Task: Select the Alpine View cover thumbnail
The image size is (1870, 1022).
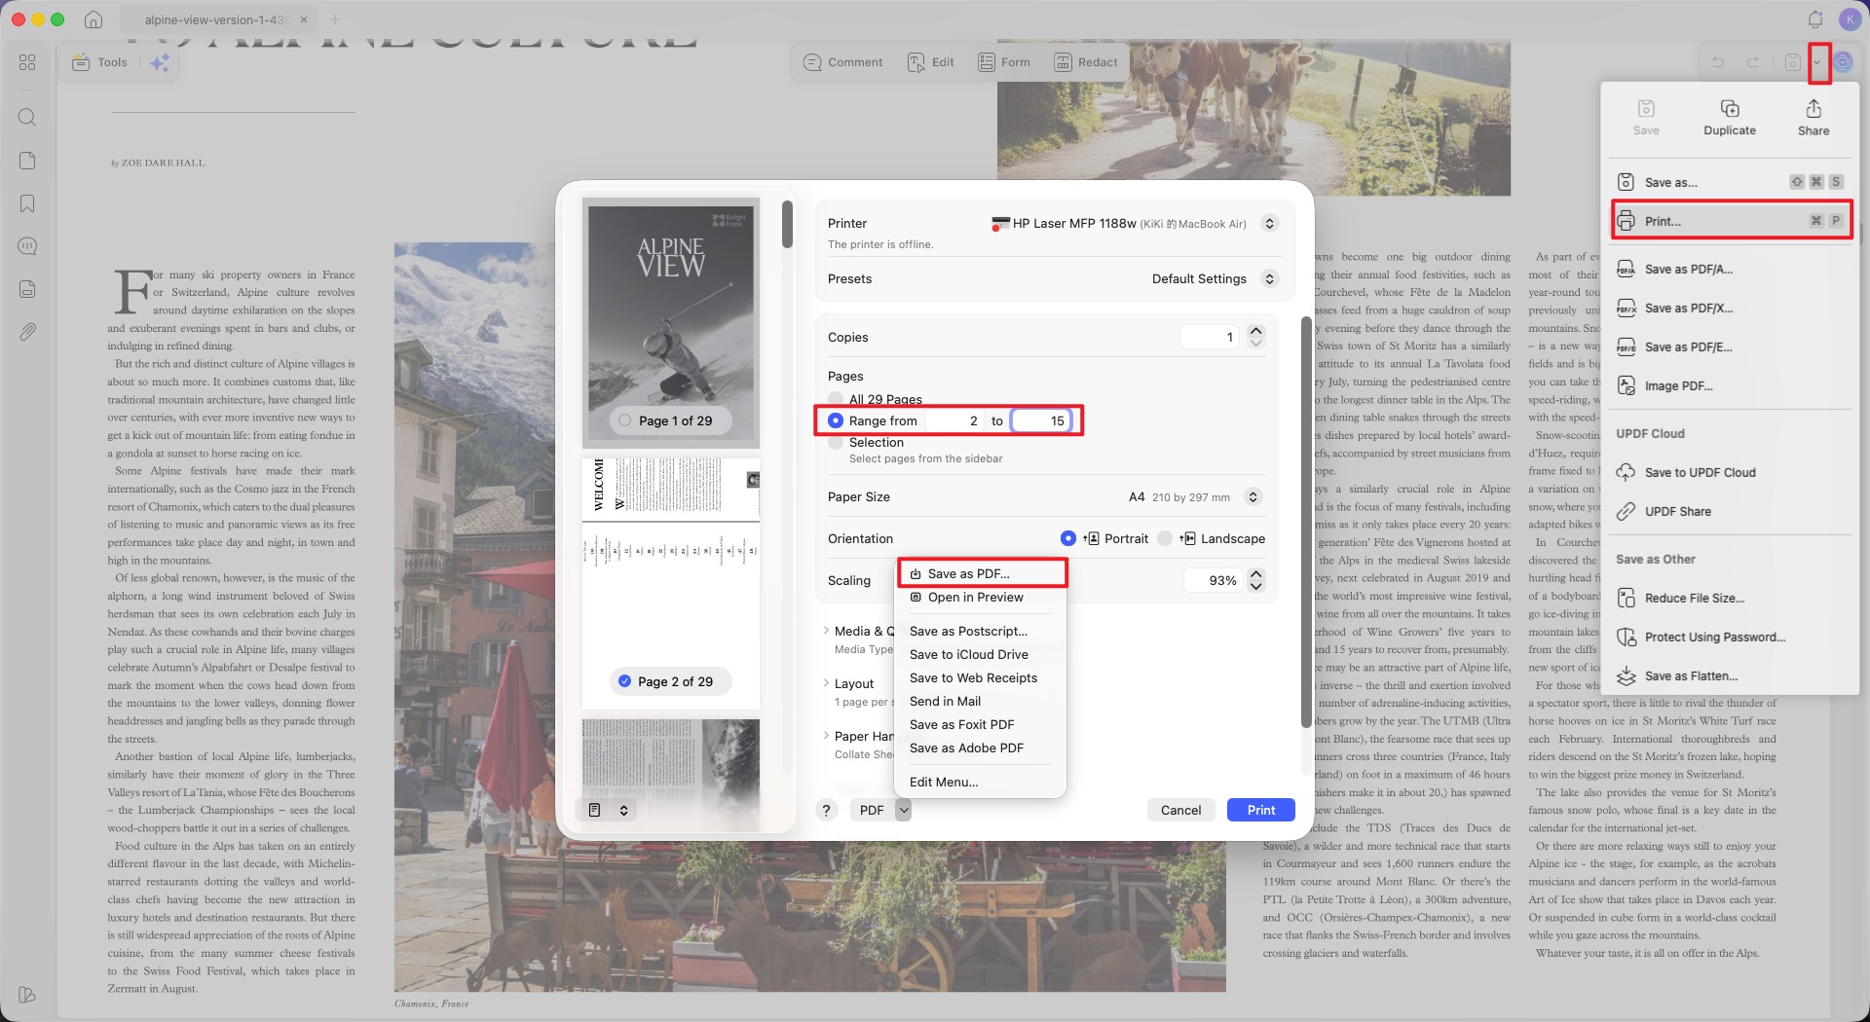Action: (x=670, y=323)
